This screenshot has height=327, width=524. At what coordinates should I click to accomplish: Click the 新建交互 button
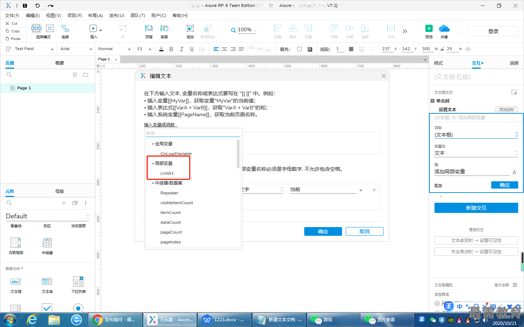476,208
